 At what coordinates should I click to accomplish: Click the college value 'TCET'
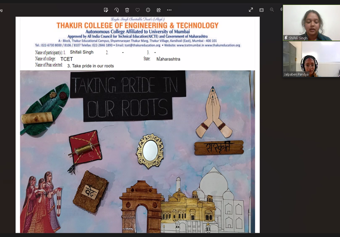pos(66,59)
